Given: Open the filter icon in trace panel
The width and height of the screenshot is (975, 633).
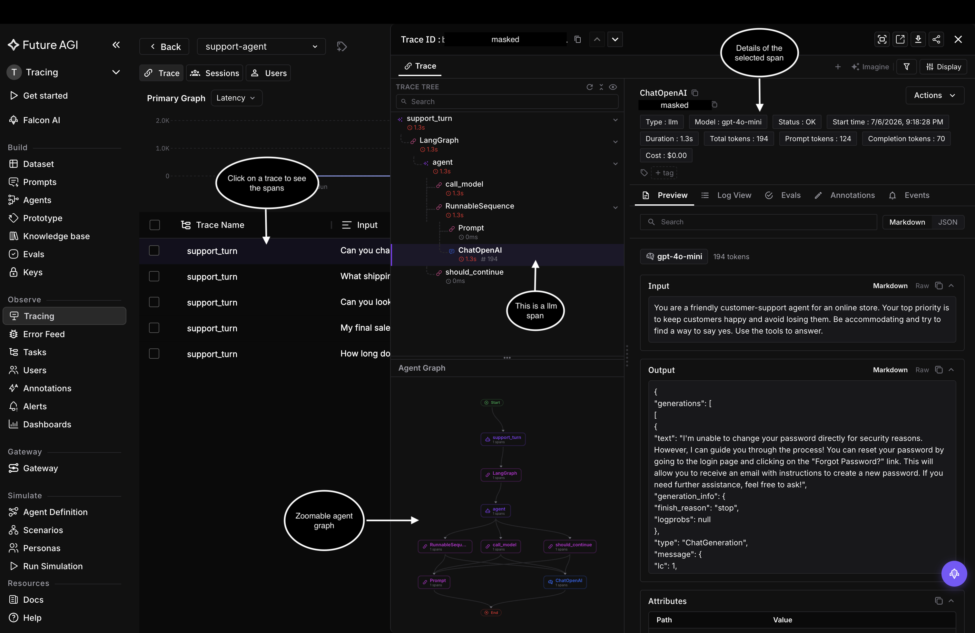Looking at the screenshot, I should 907,67.
